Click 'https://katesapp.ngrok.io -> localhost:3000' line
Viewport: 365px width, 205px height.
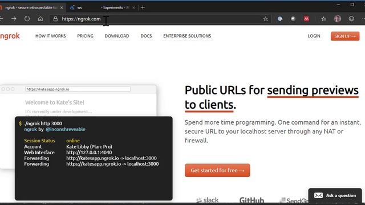[x=112, y=164]
